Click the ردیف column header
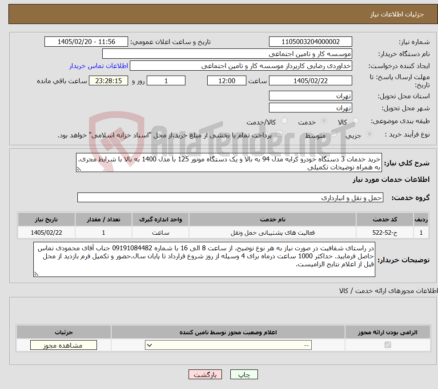 [421, 220]
